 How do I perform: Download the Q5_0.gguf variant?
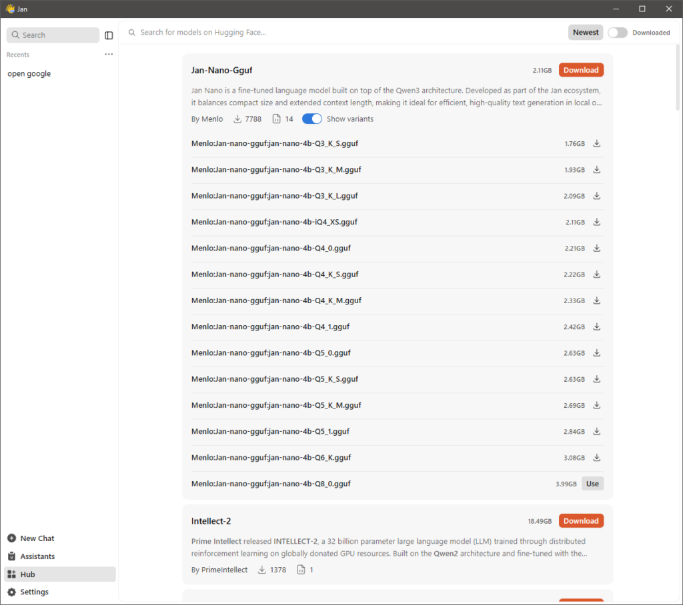click(597, 352)
